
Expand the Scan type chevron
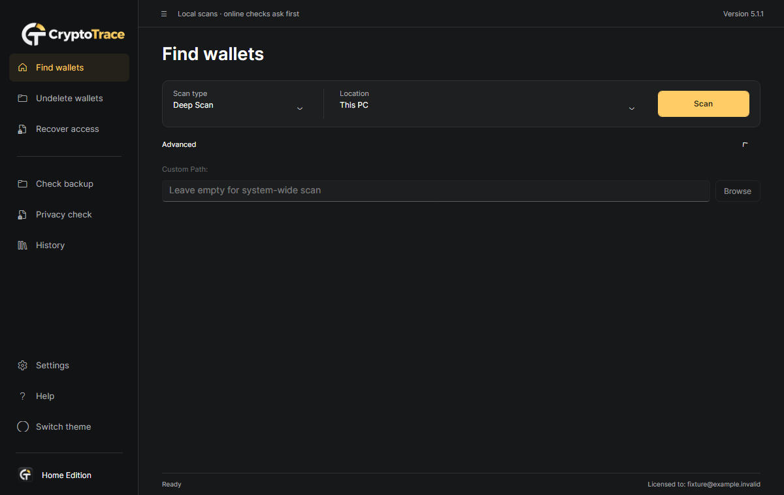pyautogui.click(x=300, y=108)
